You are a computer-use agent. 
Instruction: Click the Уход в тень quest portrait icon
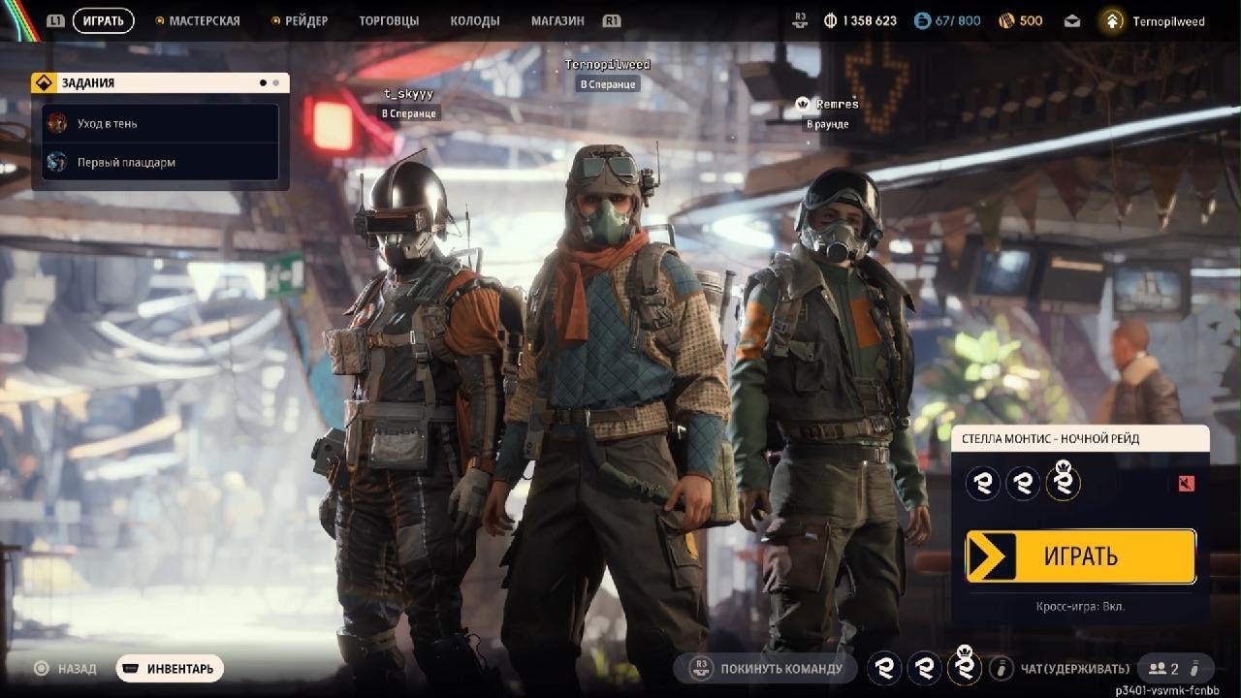[x=57, y=123]
